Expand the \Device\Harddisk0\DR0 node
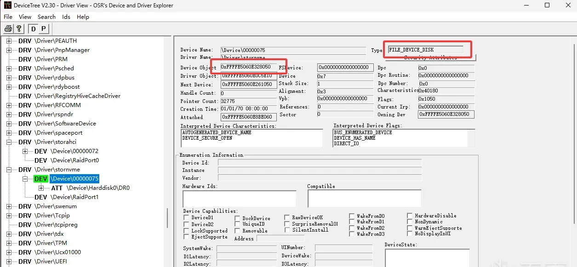The height and width of the screenshot is (267, 577). click(41, 188)
